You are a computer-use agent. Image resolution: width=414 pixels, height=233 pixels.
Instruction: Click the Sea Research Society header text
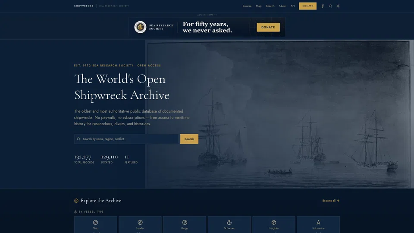pos(114,6)
